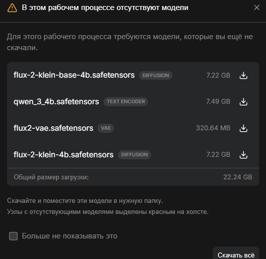Select the flux-2-klein-base-4b.safetensors file name
Image resolution: width=266 pixels, height=259 pixels.
(x=74, y=75)
